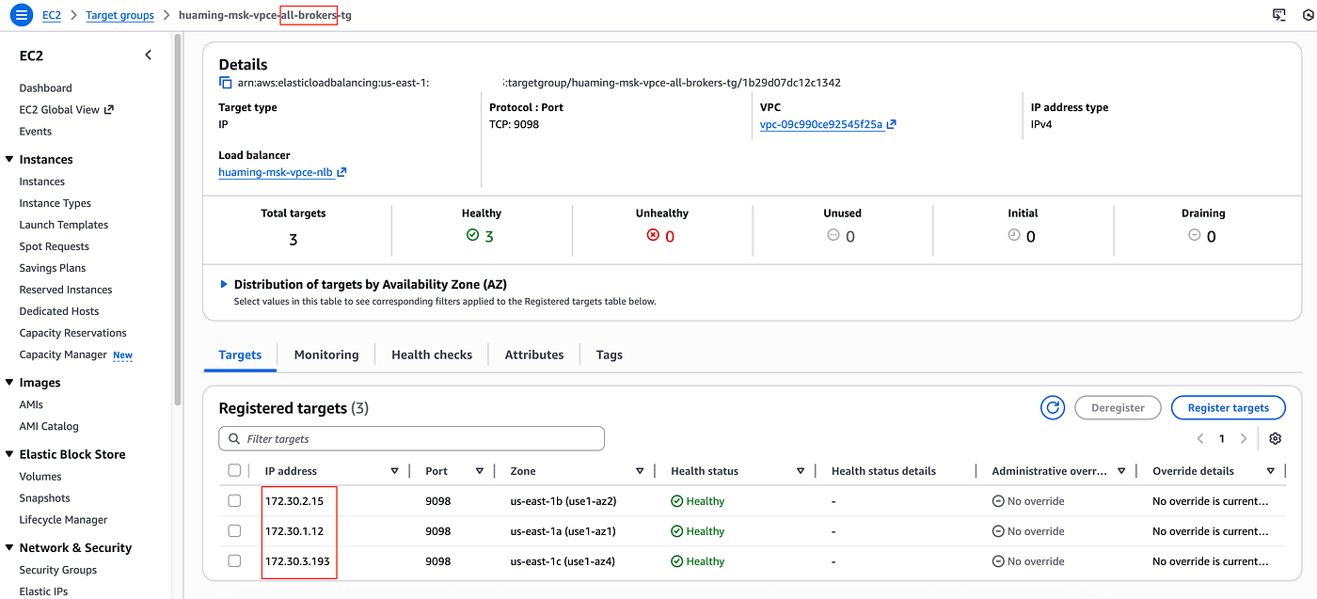Open the huaming-msk-vpce-nlb load balancer link

276,172
